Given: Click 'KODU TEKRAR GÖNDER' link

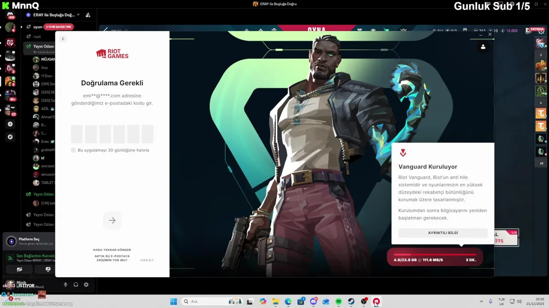Looking at the screenshot, I should [x=112, y=250].
